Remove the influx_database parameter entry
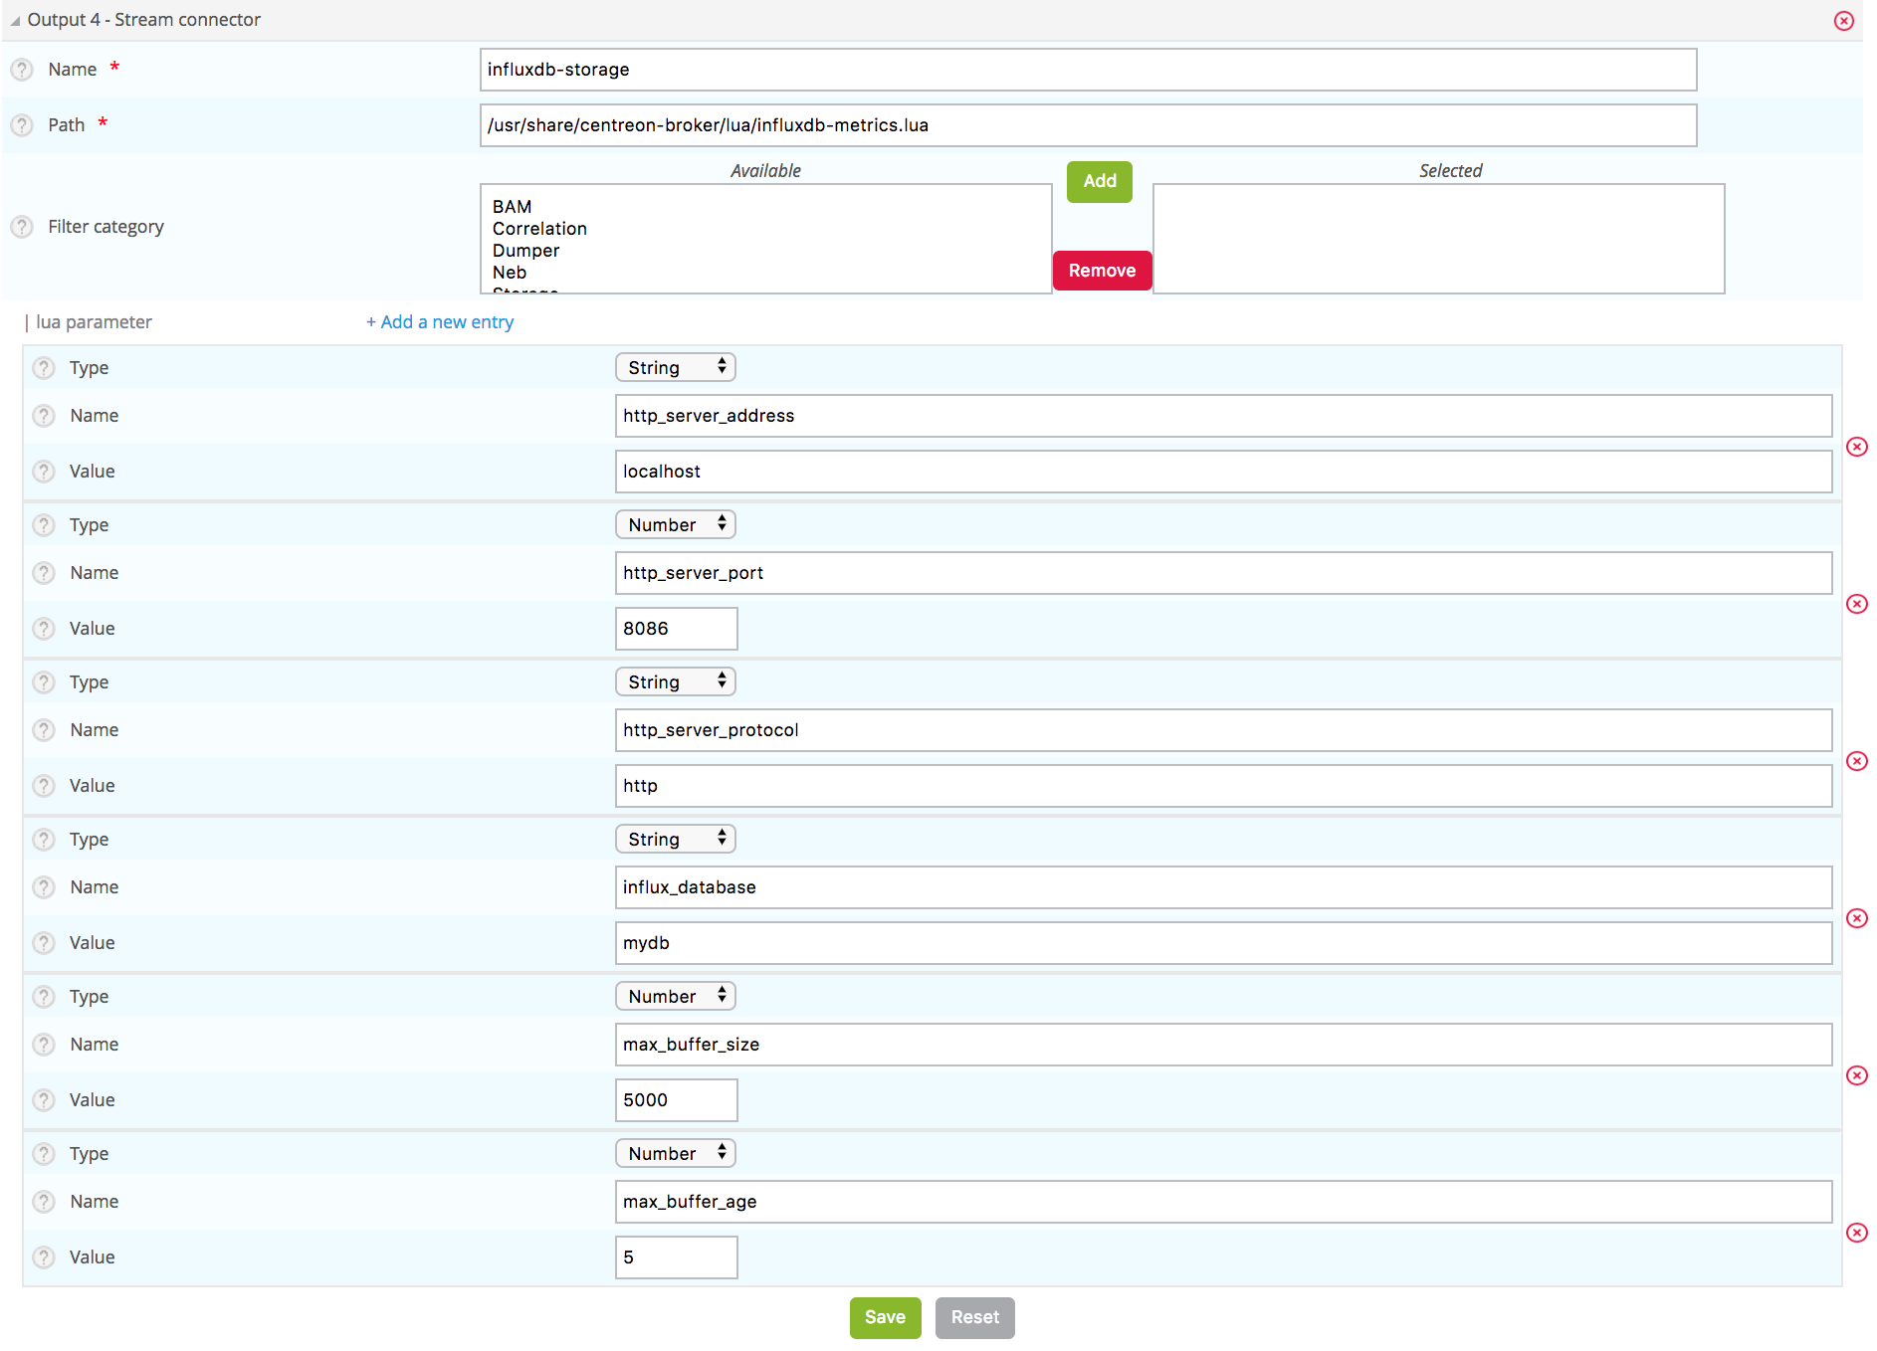The image size is (1877, 1351). coord(1856,918)
